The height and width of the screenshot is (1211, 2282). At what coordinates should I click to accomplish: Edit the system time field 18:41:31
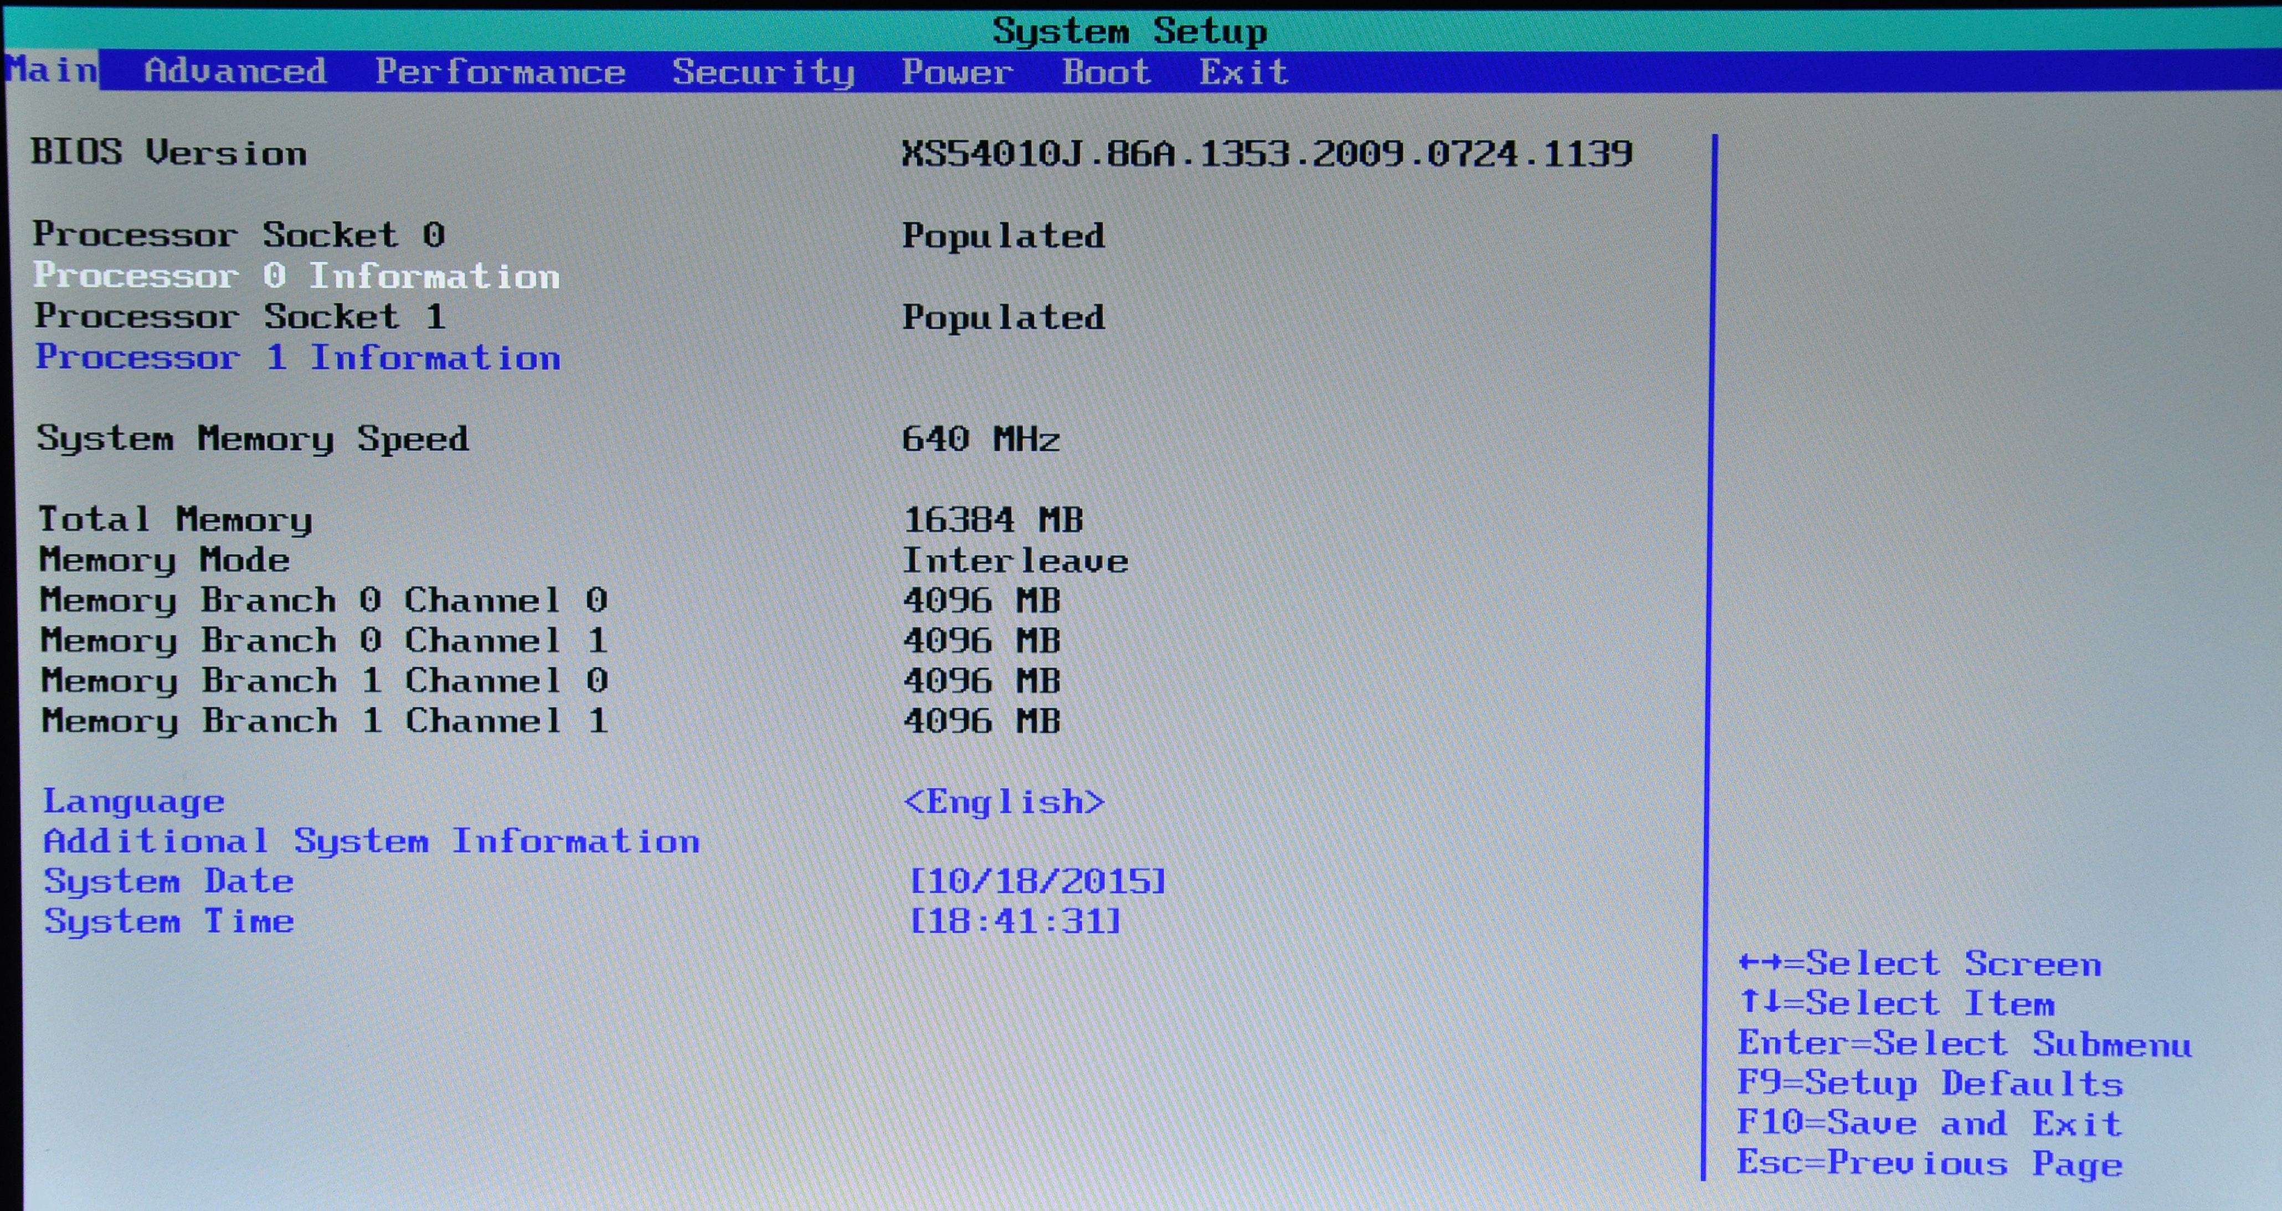(x=1015, y=922)
